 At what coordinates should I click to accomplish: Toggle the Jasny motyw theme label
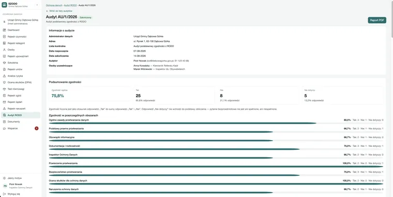[14, 178]
